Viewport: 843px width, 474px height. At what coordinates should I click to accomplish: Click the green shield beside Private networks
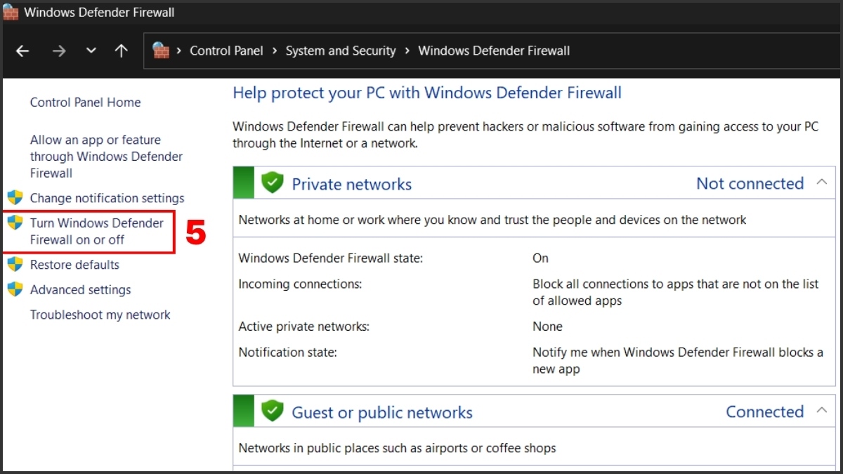(272, 183)
